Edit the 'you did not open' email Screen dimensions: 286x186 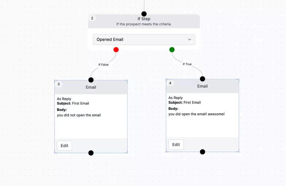click(64, 146)
